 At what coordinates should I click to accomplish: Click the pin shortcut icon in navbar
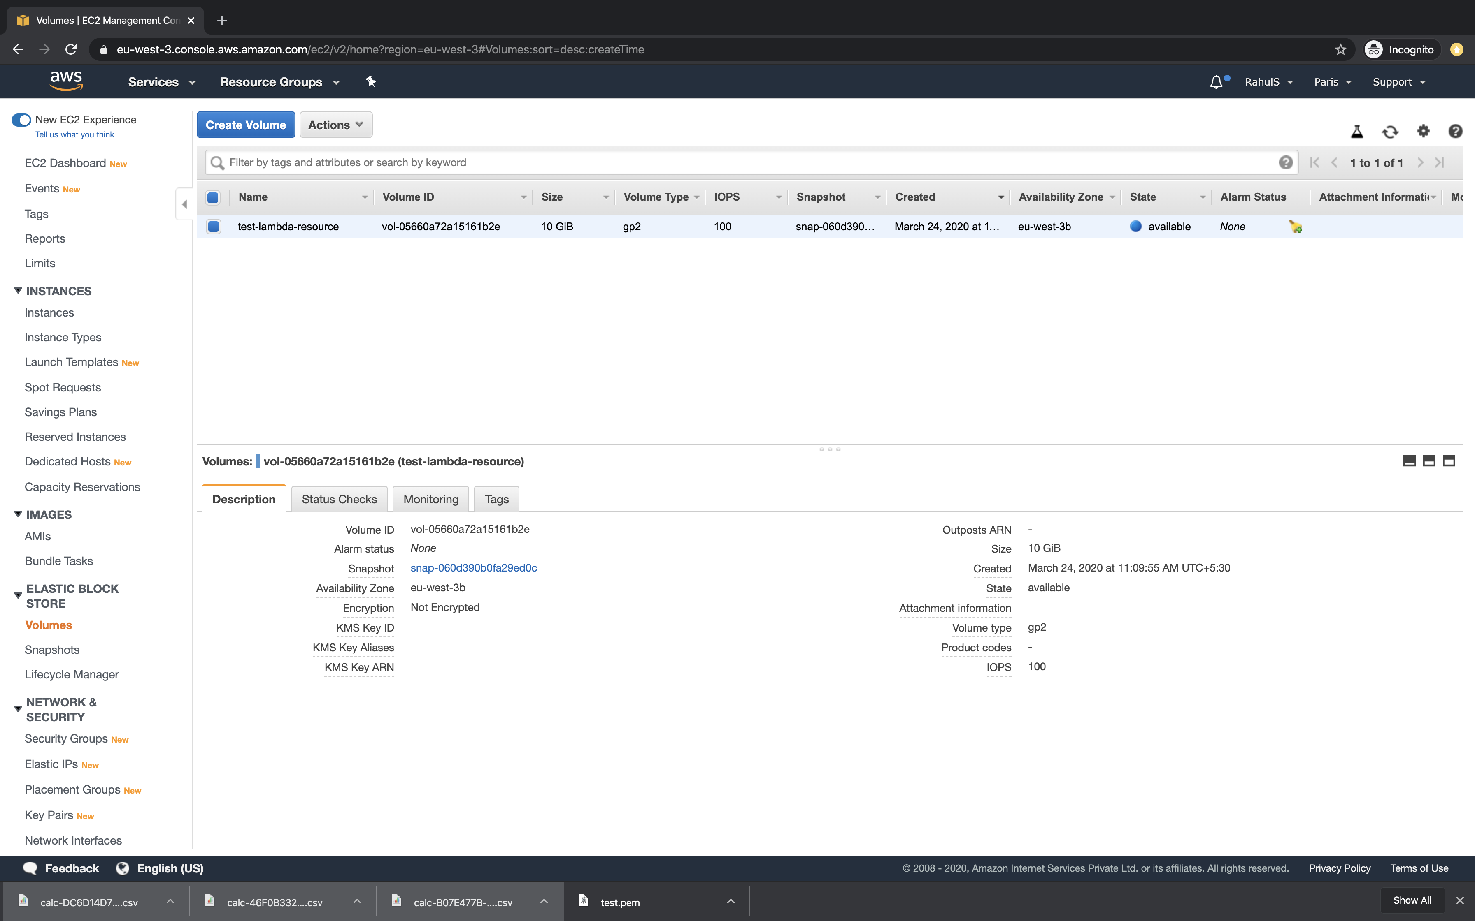(370, 82)
